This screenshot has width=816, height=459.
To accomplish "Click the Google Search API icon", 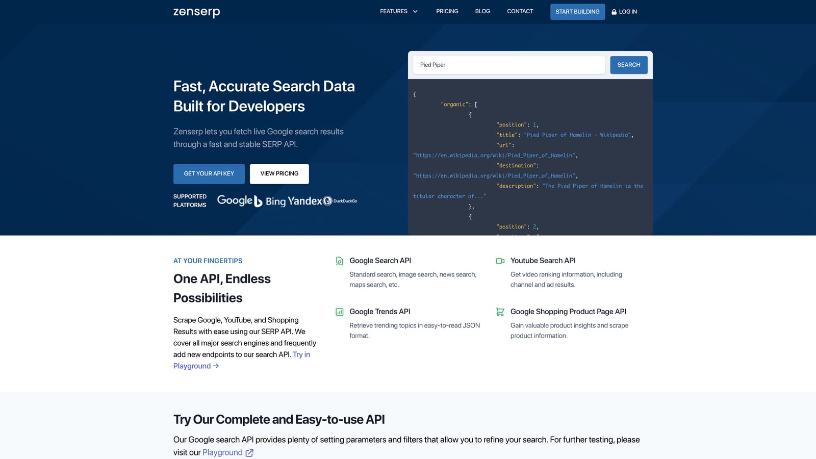I will [339, 261].
